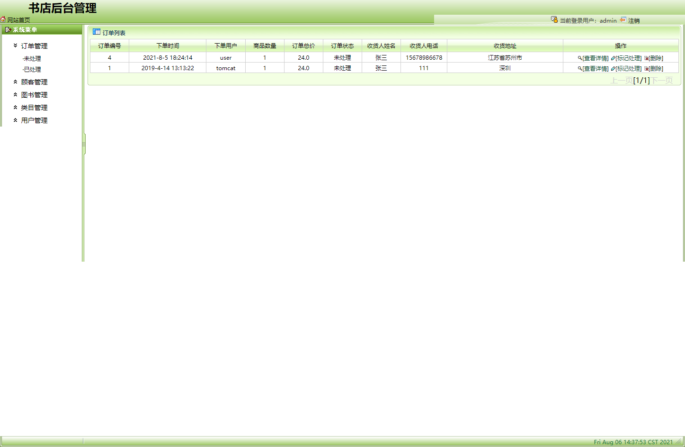Click the 书店后台管理 page title

[62, 8]
